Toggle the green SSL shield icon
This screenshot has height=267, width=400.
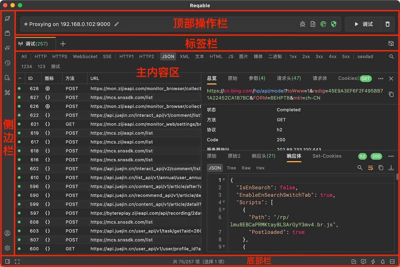[334, 24]
